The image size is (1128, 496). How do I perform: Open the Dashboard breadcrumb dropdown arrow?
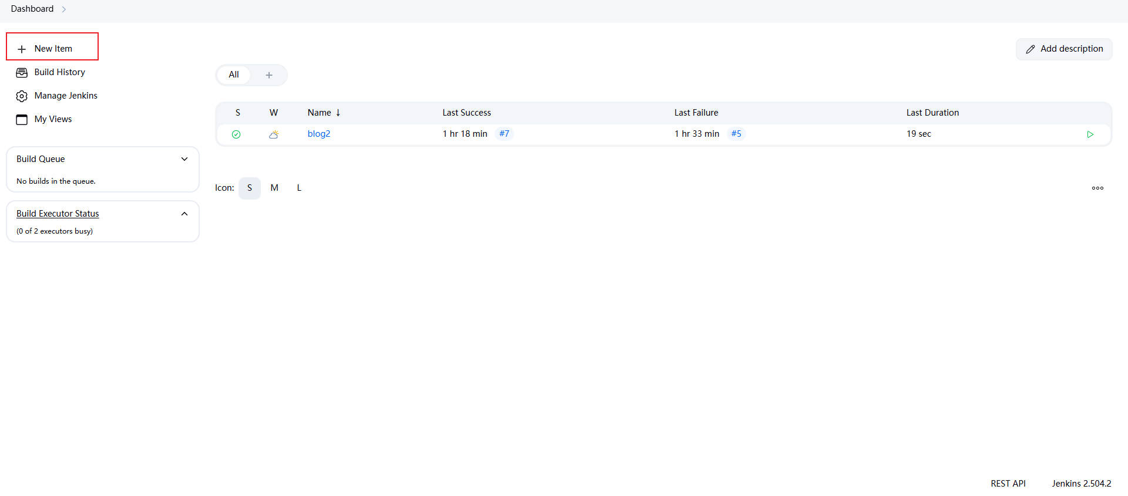pos(64,9)
